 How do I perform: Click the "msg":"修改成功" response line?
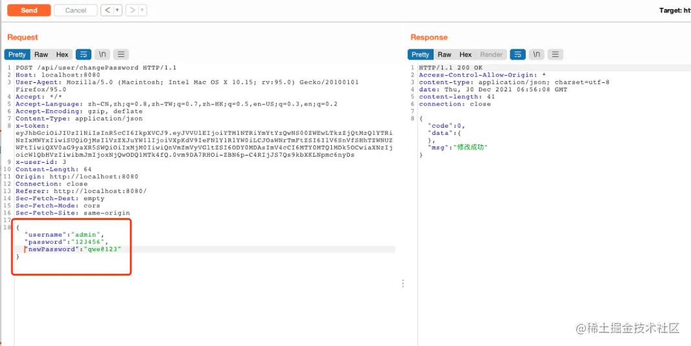(458, 147)
